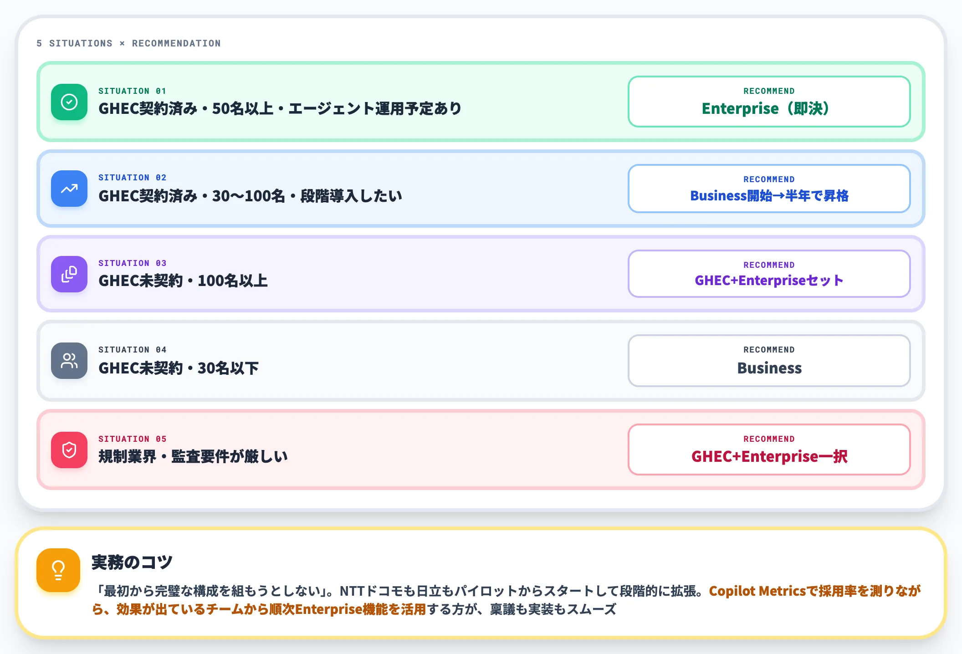Click Situation 05 規制業界・監査要件が厳しい text
962x654 pixels.
[x=193, y=456]
